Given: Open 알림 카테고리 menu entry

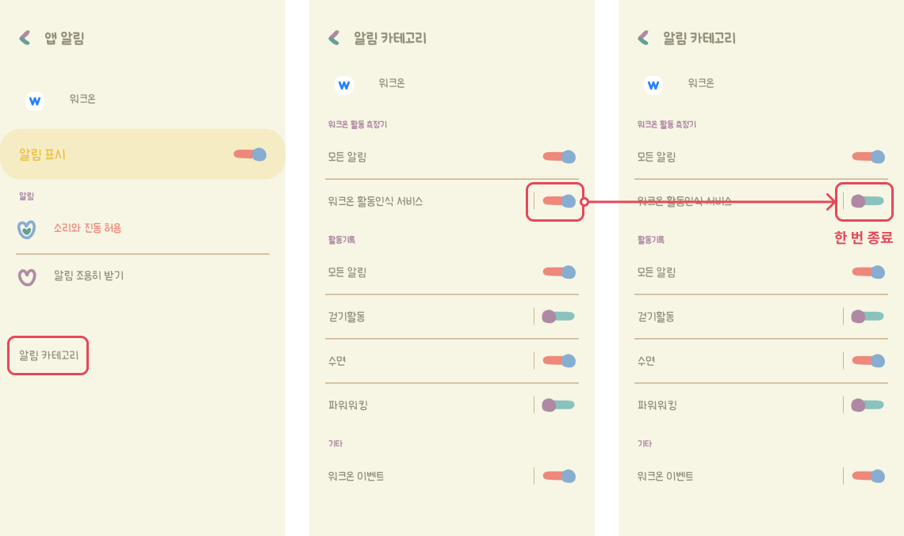Looking at the screenshot, I should (x=48, y=356).
